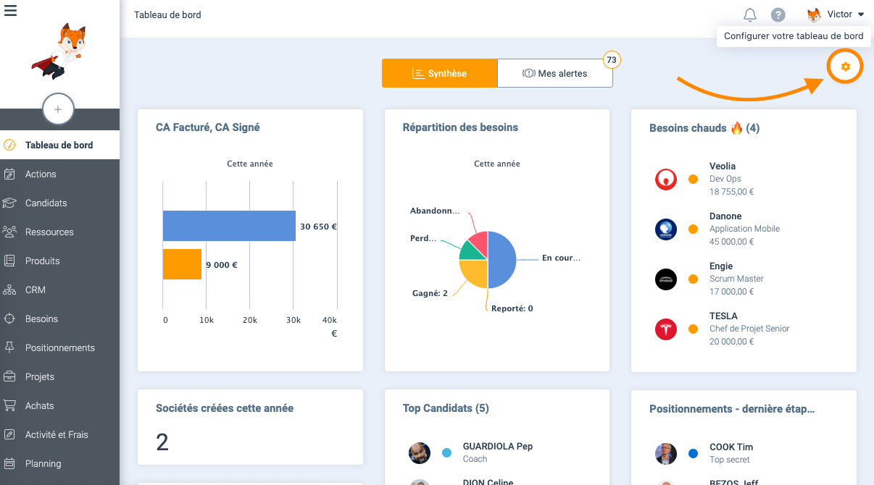This screenshot has width=874, height=485.
Task: Open the help question mark icon
Action: coord(778,14)
